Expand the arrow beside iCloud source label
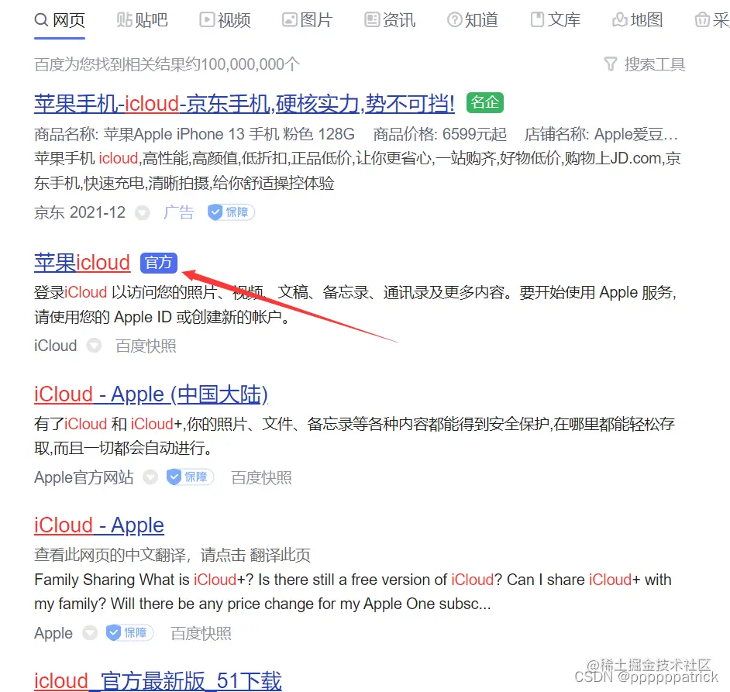 [x=94, y=346]
